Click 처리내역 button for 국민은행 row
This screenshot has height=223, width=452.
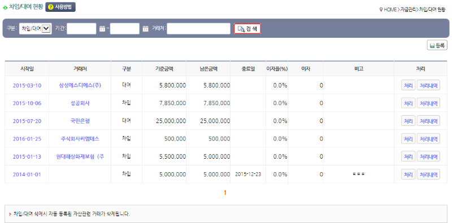click(428, 121)
